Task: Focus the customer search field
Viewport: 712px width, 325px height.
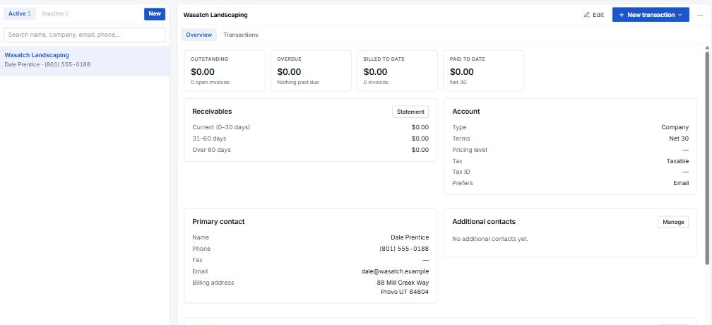Action: tap(85, 35)
